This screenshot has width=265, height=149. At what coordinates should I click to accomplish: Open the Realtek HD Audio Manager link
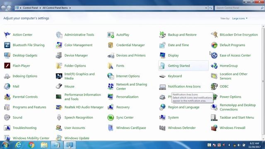(x=84, y=107)
